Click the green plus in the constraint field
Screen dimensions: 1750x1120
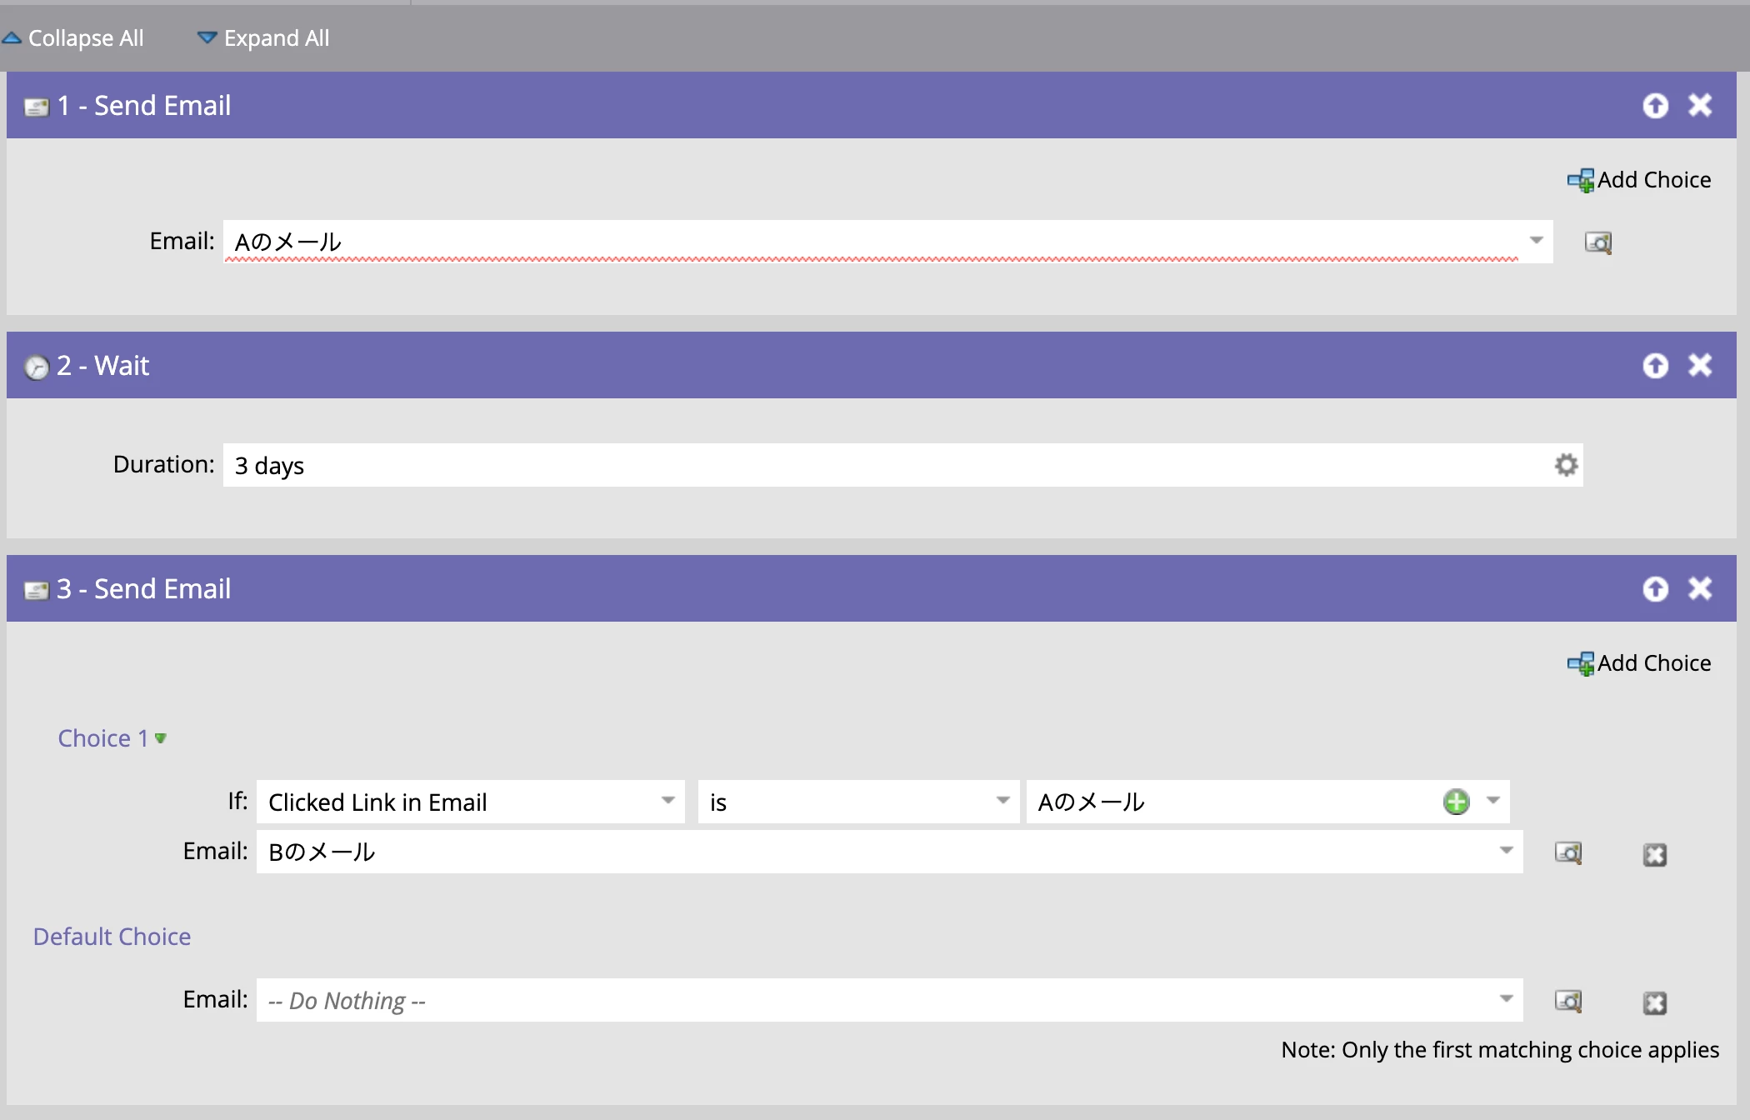(x=1456, y=802)
